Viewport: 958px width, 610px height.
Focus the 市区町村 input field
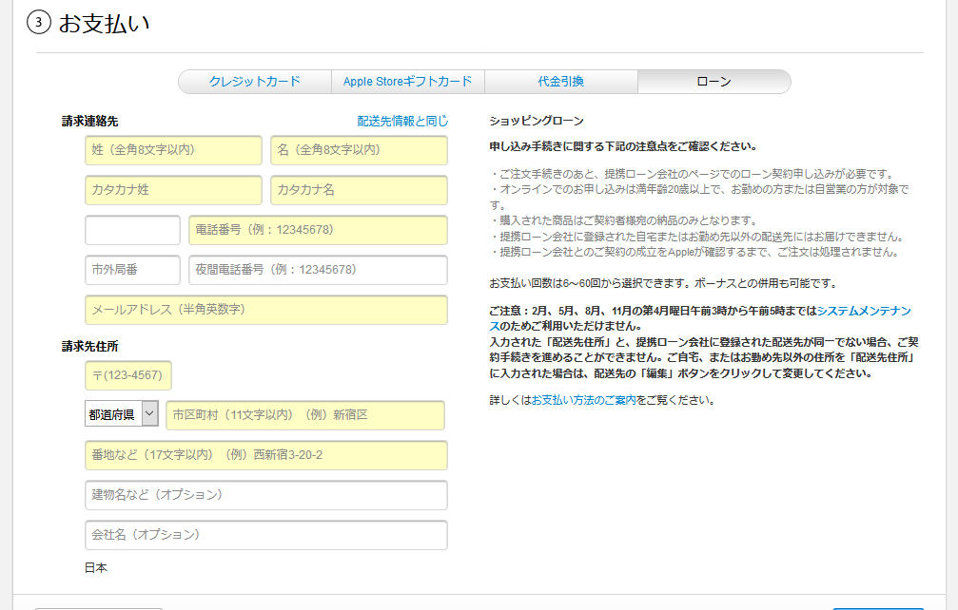pos(305,415)
